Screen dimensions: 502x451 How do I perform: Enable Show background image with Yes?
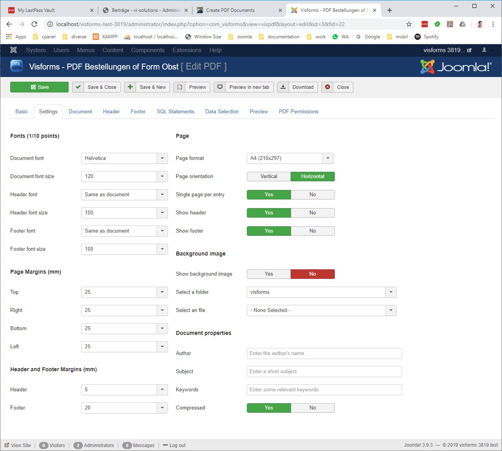point(269,274)
